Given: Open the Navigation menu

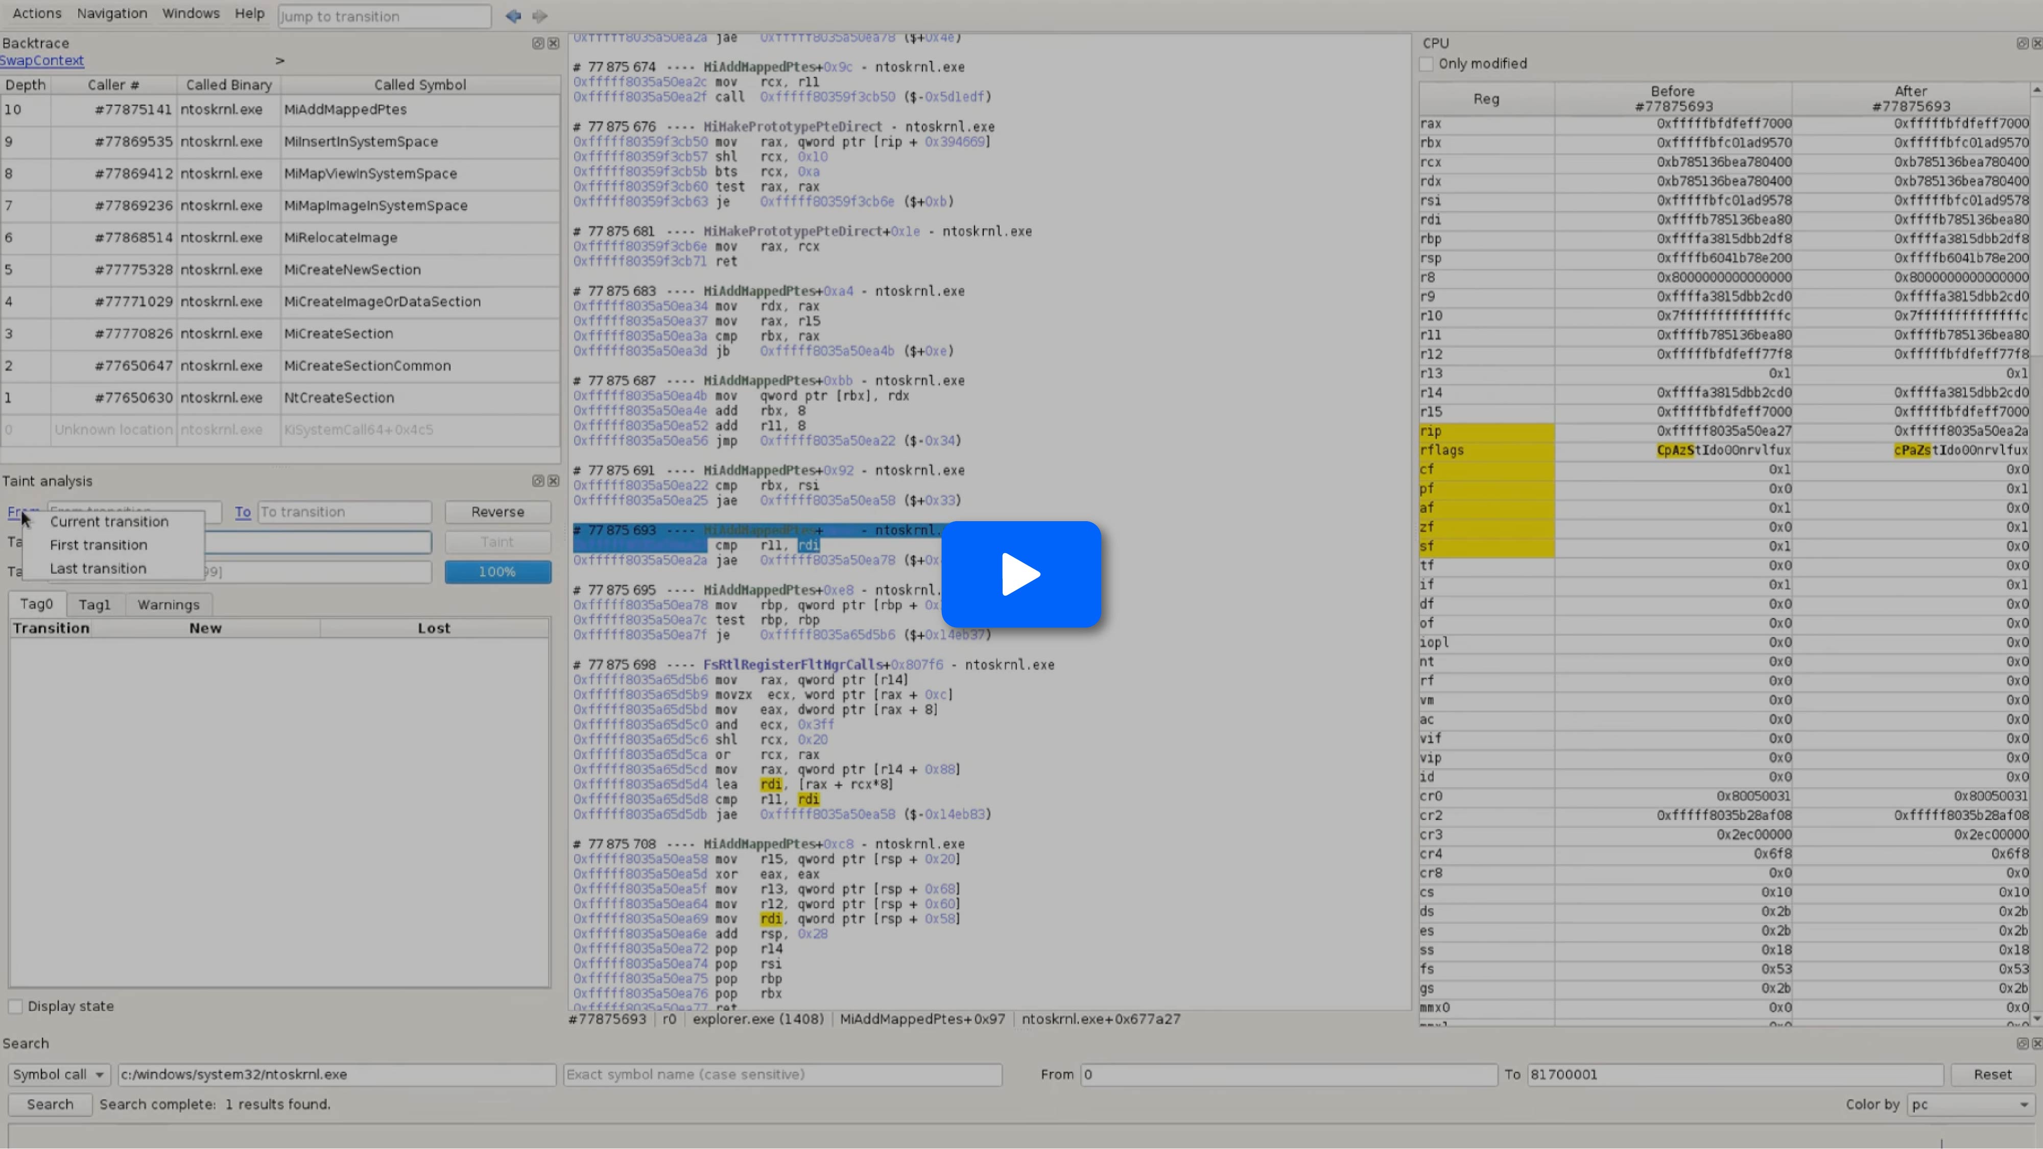Looking at the screenshot, I should point(112,13).
